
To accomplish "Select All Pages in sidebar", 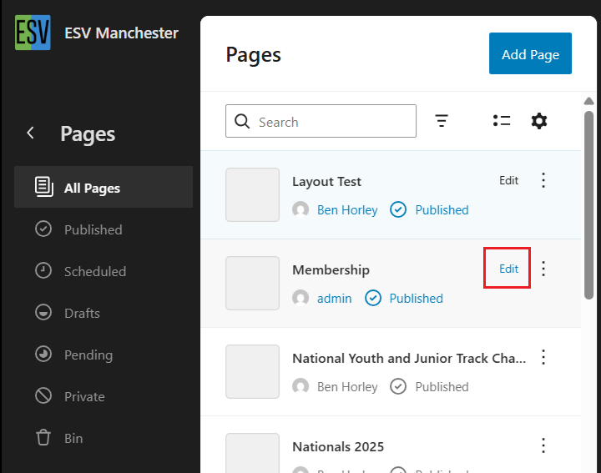I will pos(92,188).
